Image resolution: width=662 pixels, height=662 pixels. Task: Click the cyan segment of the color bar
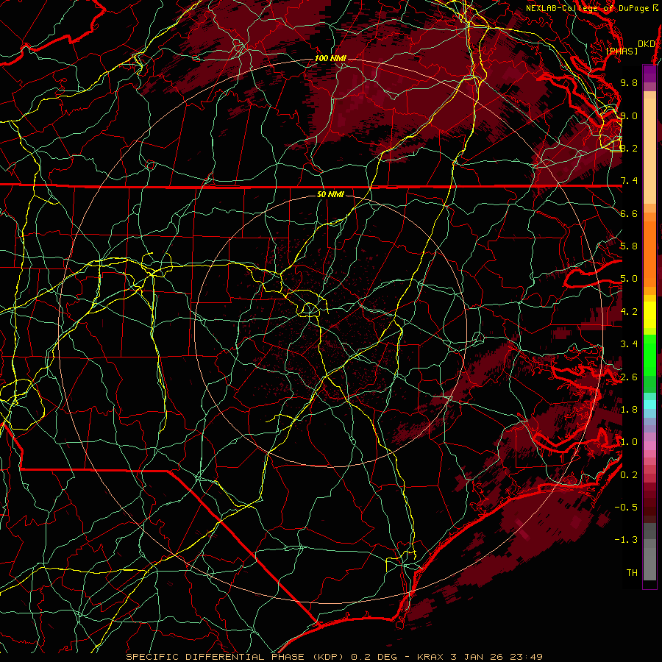click(x=649, y=405)
